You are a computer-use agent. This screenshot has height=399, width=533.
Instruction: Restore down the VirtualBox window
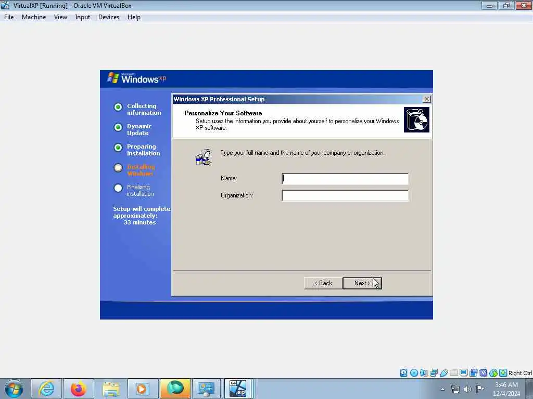(506, 5)
